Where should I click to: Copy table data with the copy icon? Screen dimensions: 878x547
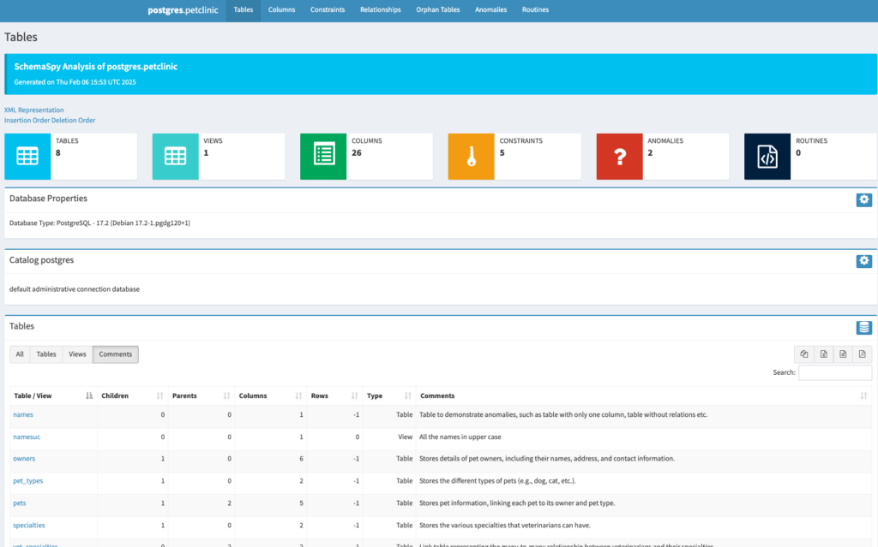(804, 354)
